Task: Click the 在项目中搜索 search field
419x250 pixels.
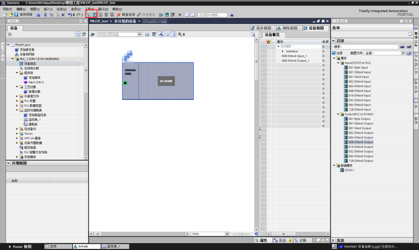Action: click(x=212, y=15)
